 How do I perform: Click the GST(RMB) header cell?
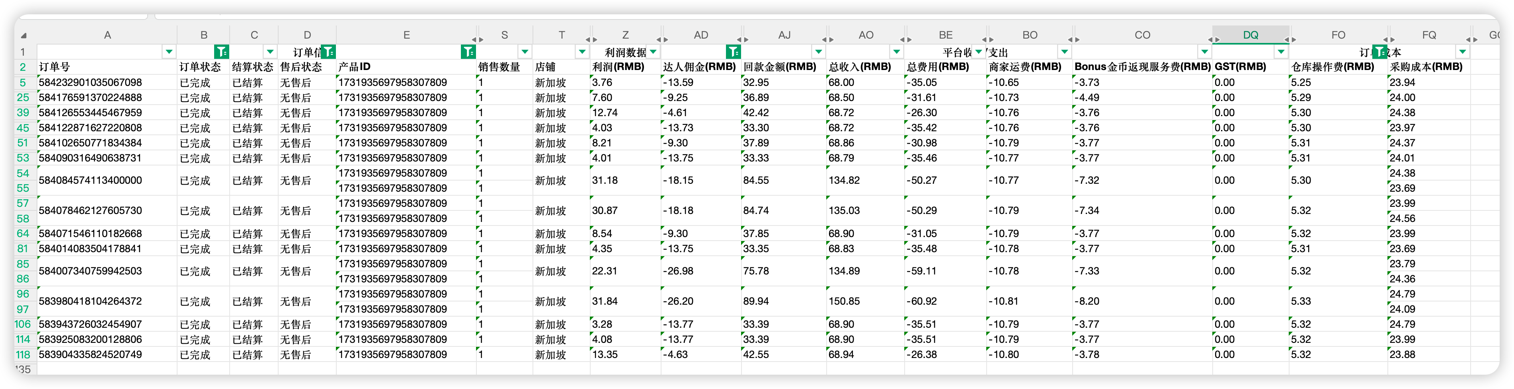tap(1251, 67)
